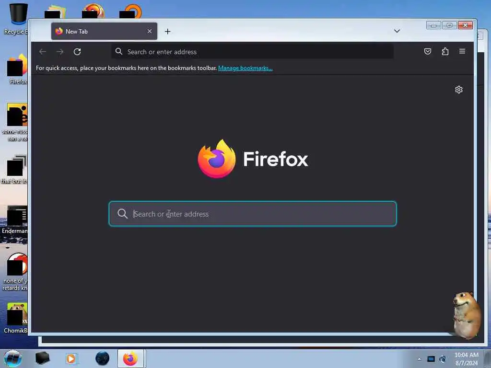491x368 pixels.
Task: Expand the list all tabs chevron
Action: click(397, 31)
